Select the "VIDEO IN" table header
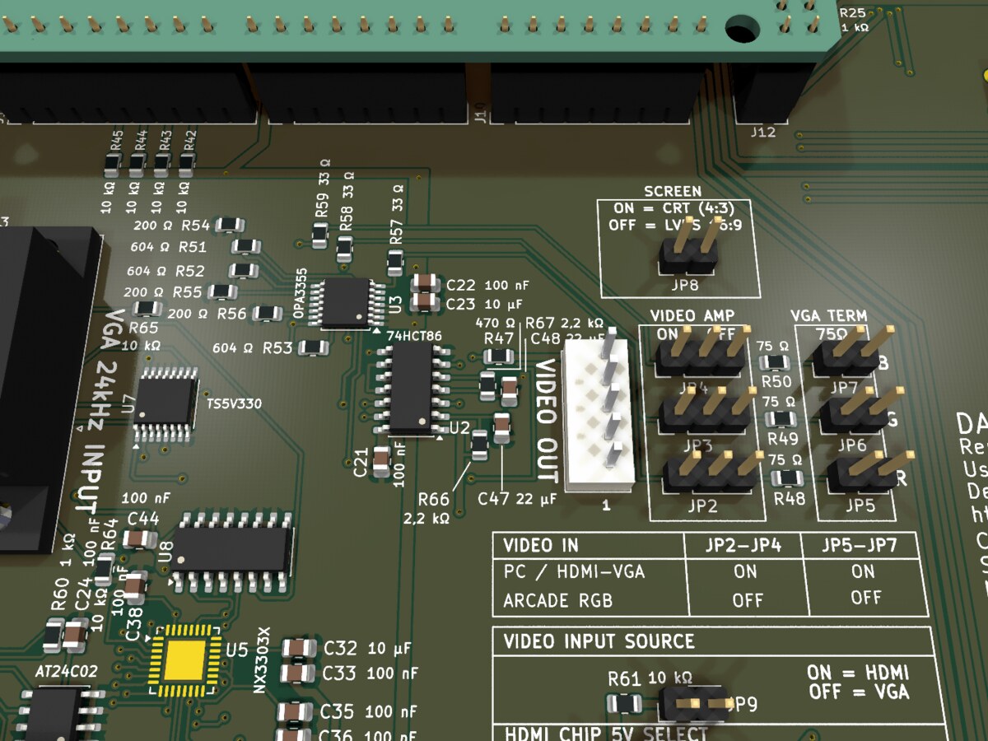The image size is (988, 741). (541, 545)
